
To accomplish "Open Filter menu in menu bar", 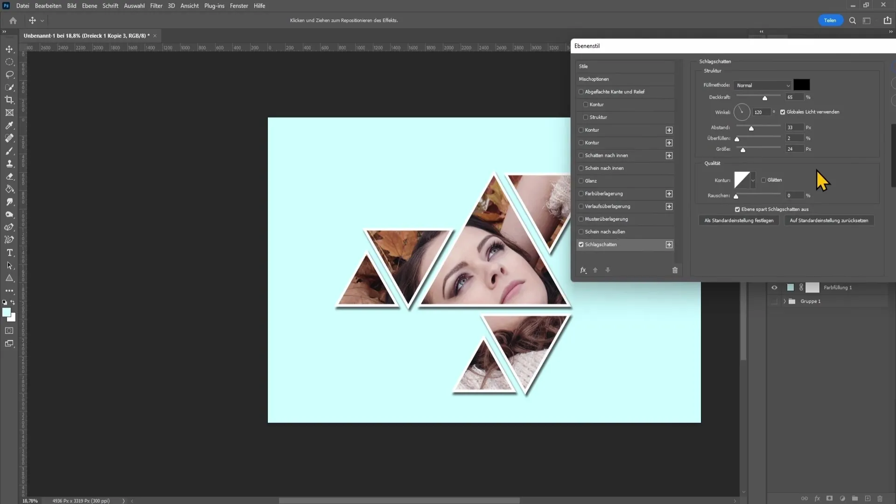I will point(156,6).
